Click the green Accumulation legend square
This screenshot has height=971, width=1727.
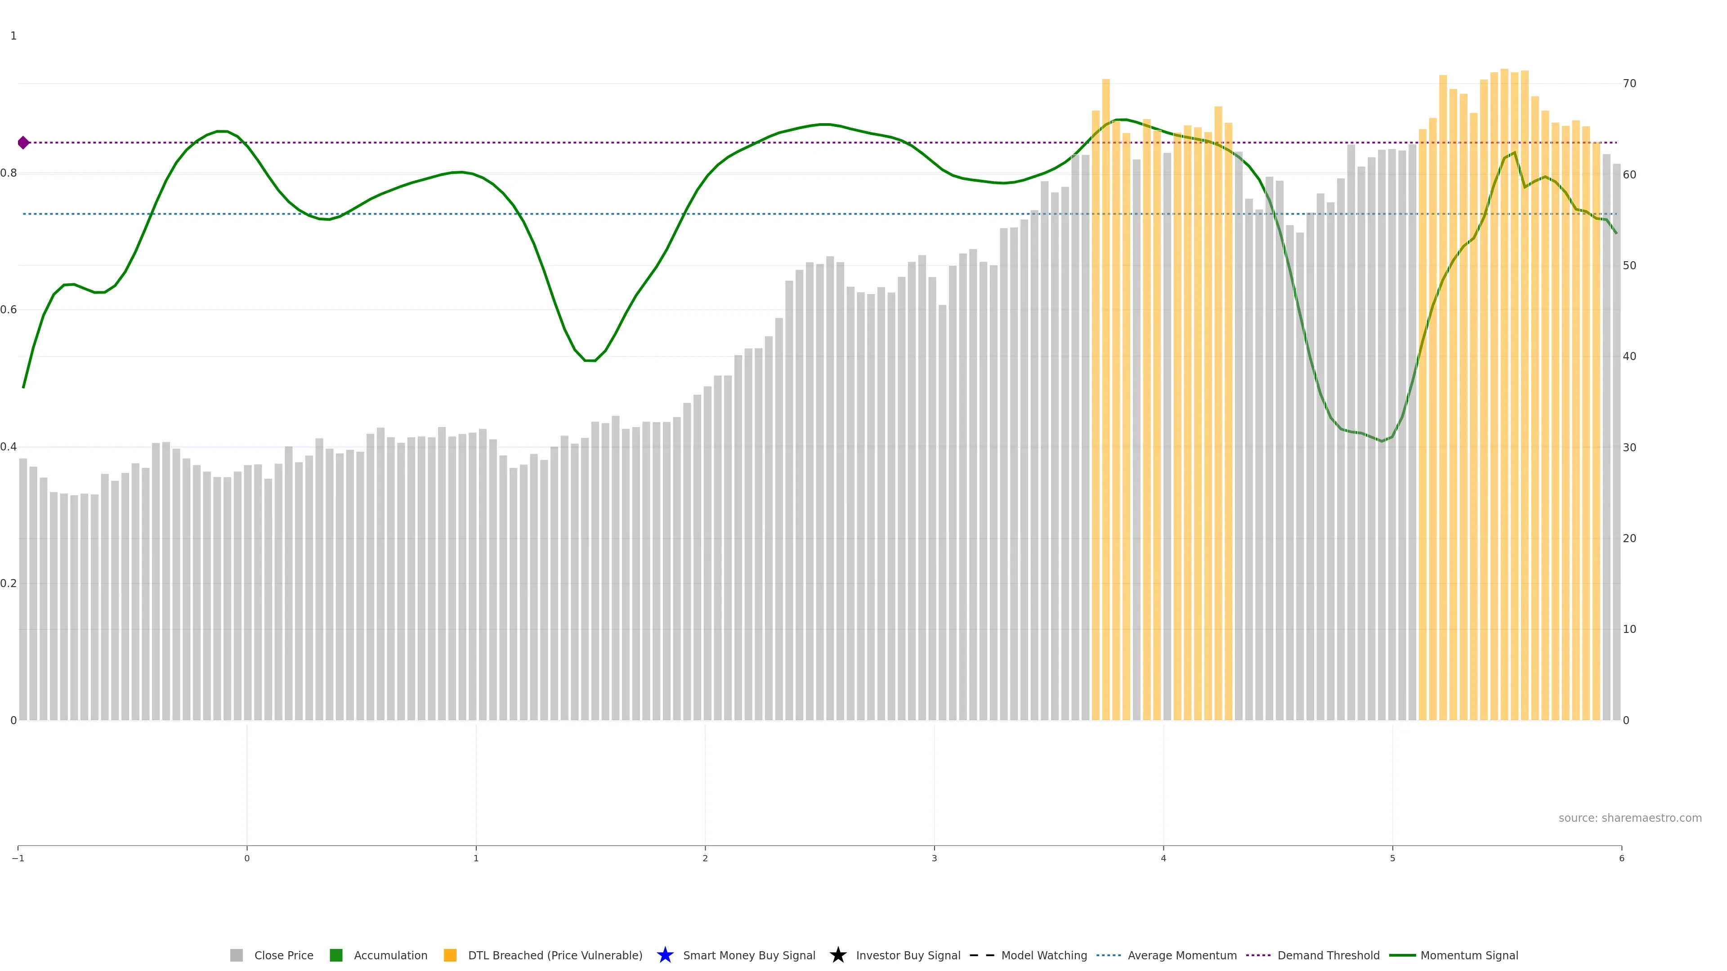point(336,955)
